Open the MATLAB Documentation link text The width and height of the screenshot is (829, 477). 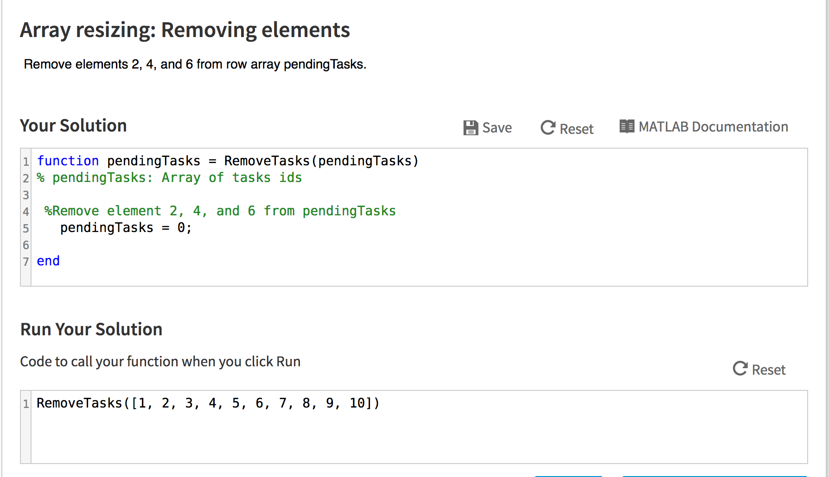pos(713,126)
